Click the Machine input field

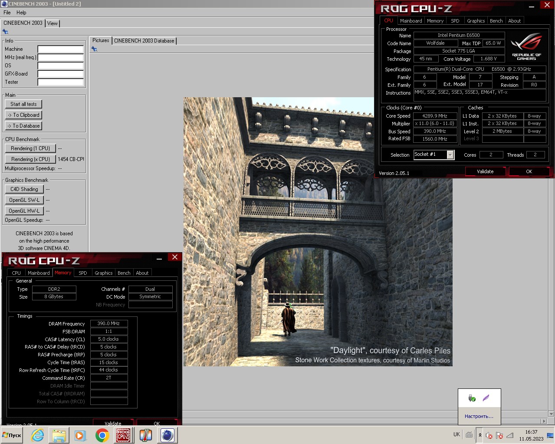pyautogui.click(x=61, y=49)
